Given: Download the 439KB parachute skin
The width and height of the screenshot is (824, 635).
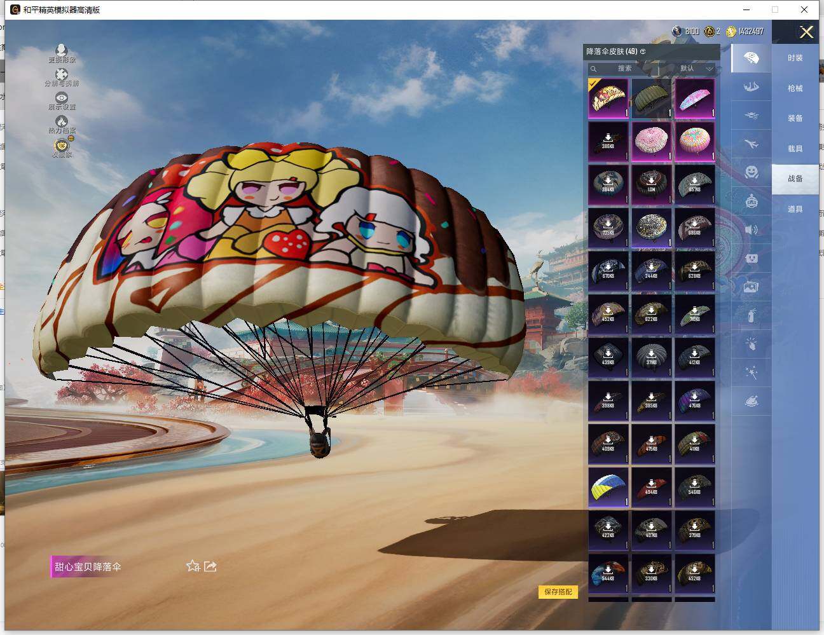Looking at the screenshot, I should tap(608, 357).
